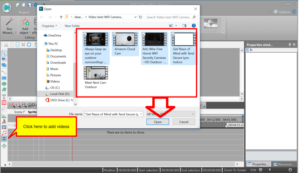Select the add image tool
Screen dimensions: 307x173
[x=4, y=127]
